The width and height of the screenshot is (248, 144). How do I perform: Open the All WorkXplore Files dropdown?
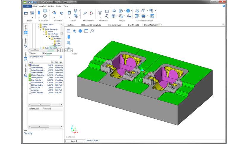(61, 57)
